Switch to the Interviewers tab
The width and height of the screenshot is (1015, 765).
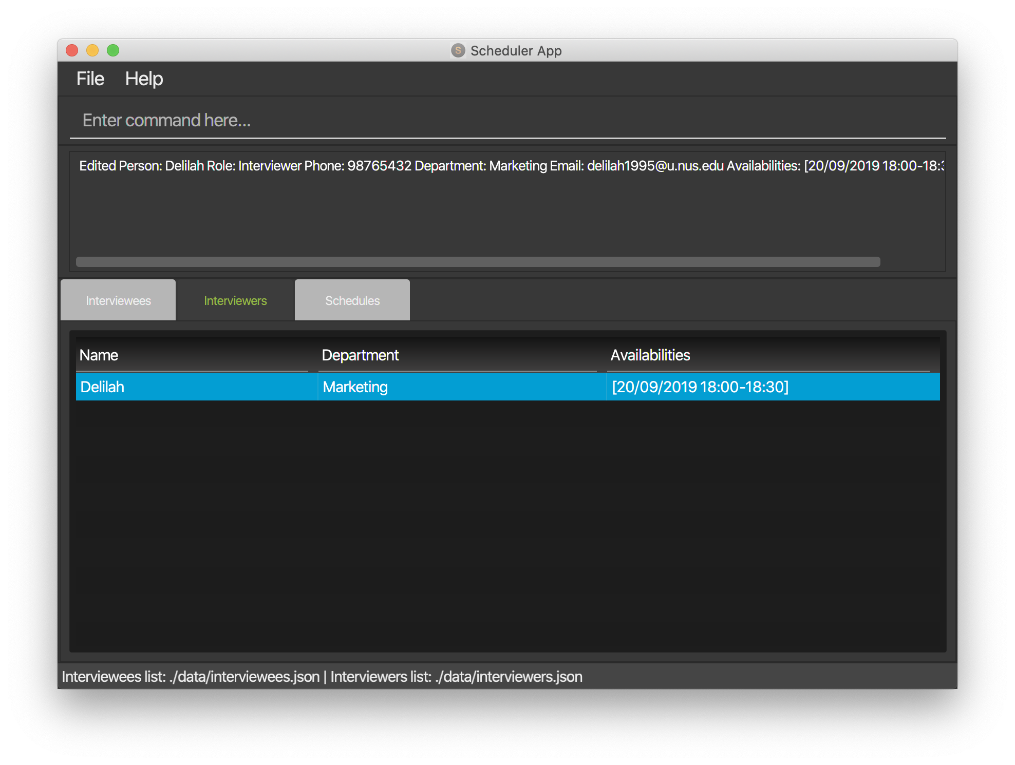click(235, 300)
